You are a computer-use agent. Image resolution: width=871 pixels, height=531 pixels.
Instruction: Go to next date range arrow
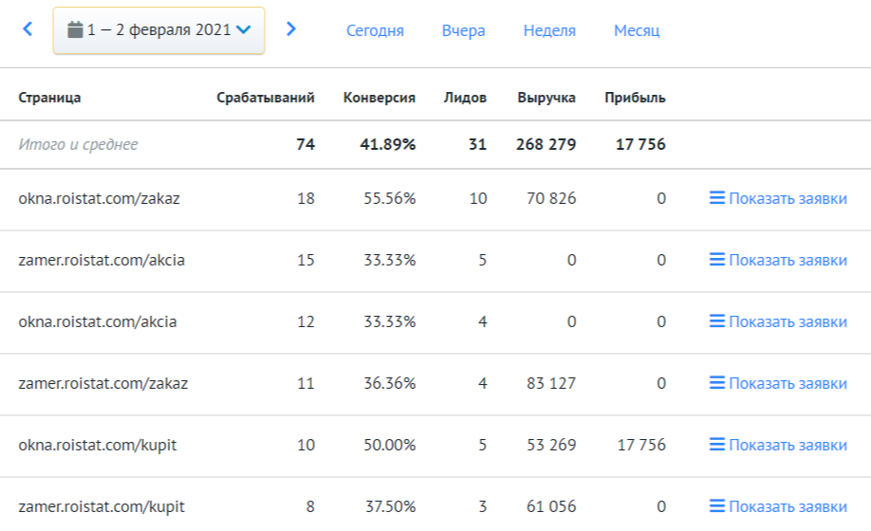tap(291, 29)
